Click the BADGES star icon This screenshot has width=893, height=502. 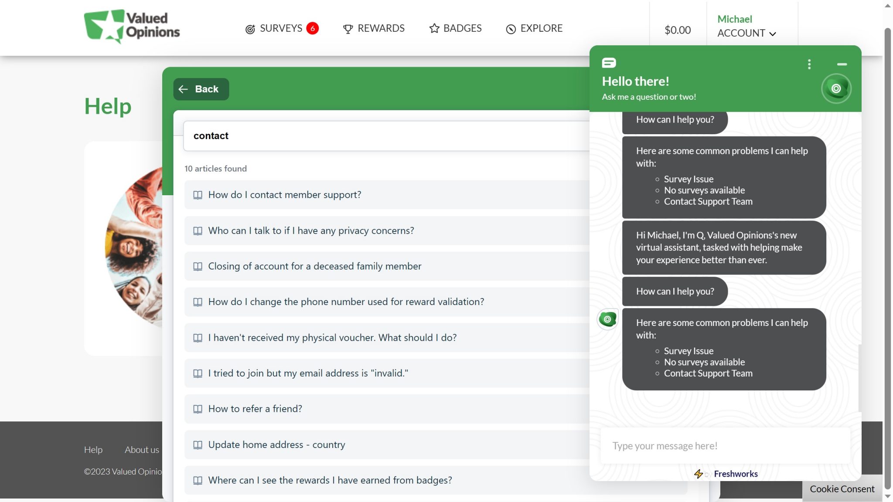click(433, 28)
